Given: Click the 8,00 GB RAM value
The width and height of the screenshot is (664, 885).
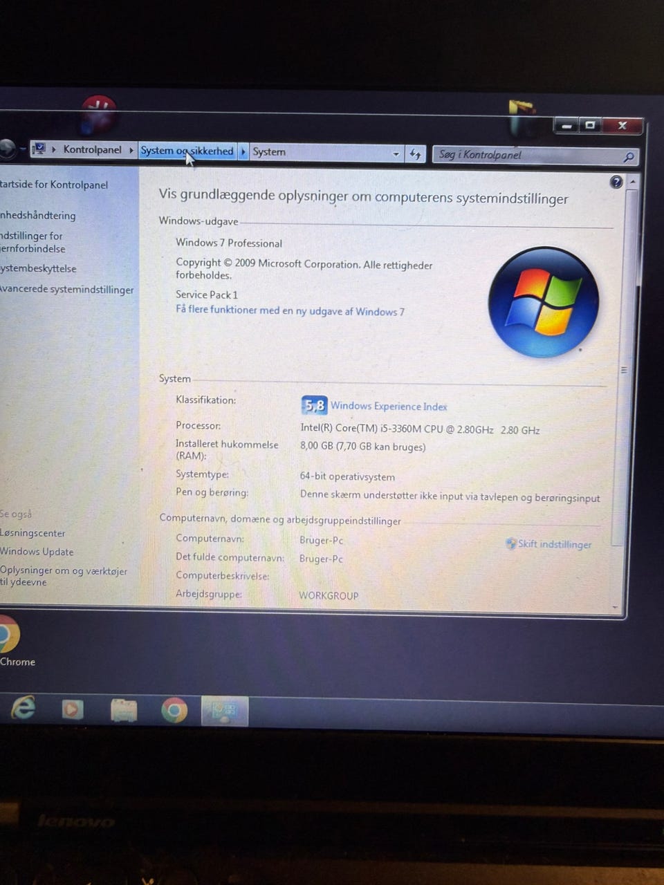Looking at the screenshot, I should coord(362,447).
